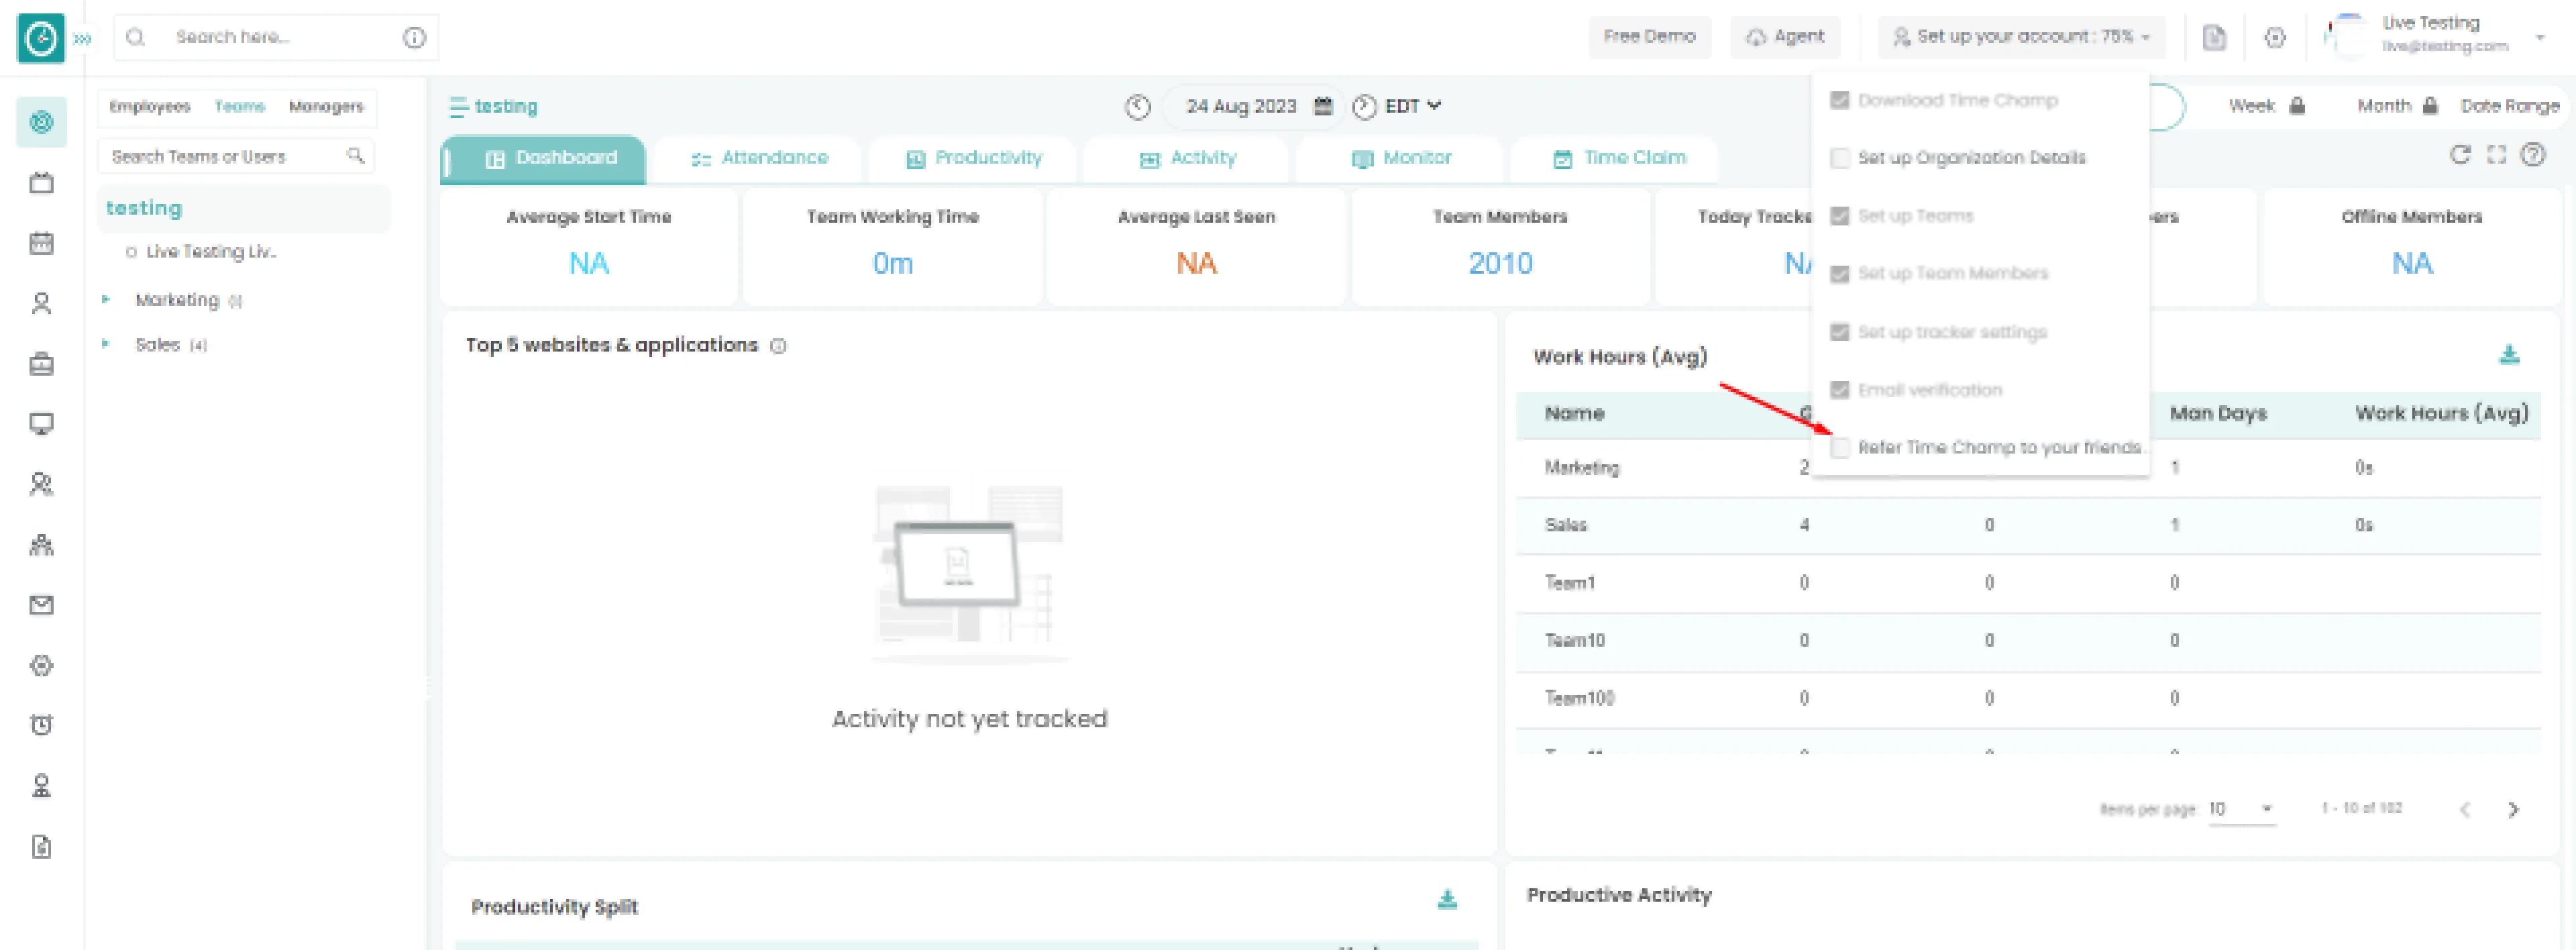Click the search info icon
Image resolution: width=2576 pixels, height=950 pixels.
click(x=414, y=37)
